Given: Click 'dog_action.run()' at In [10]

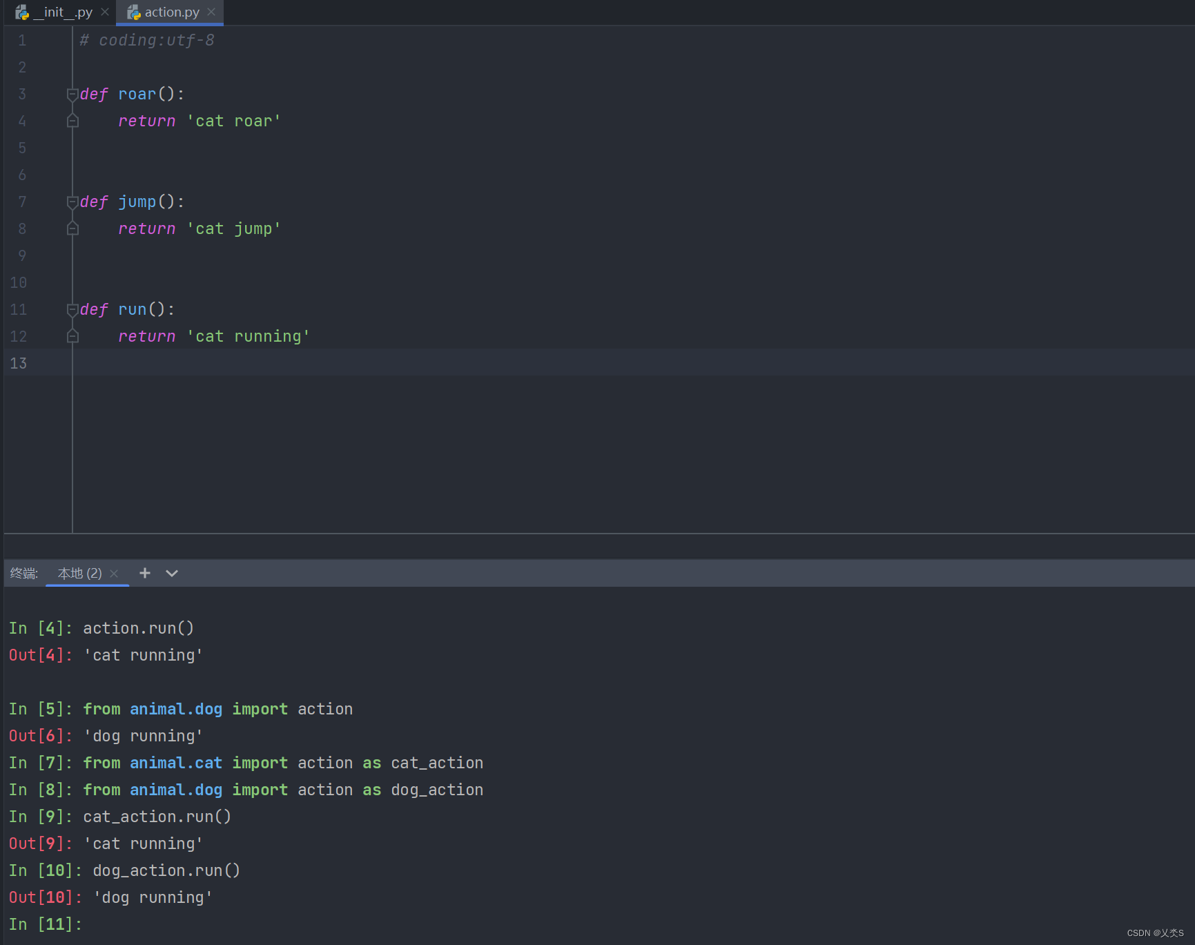Looking at the screenshot, I should click(166, 870).
